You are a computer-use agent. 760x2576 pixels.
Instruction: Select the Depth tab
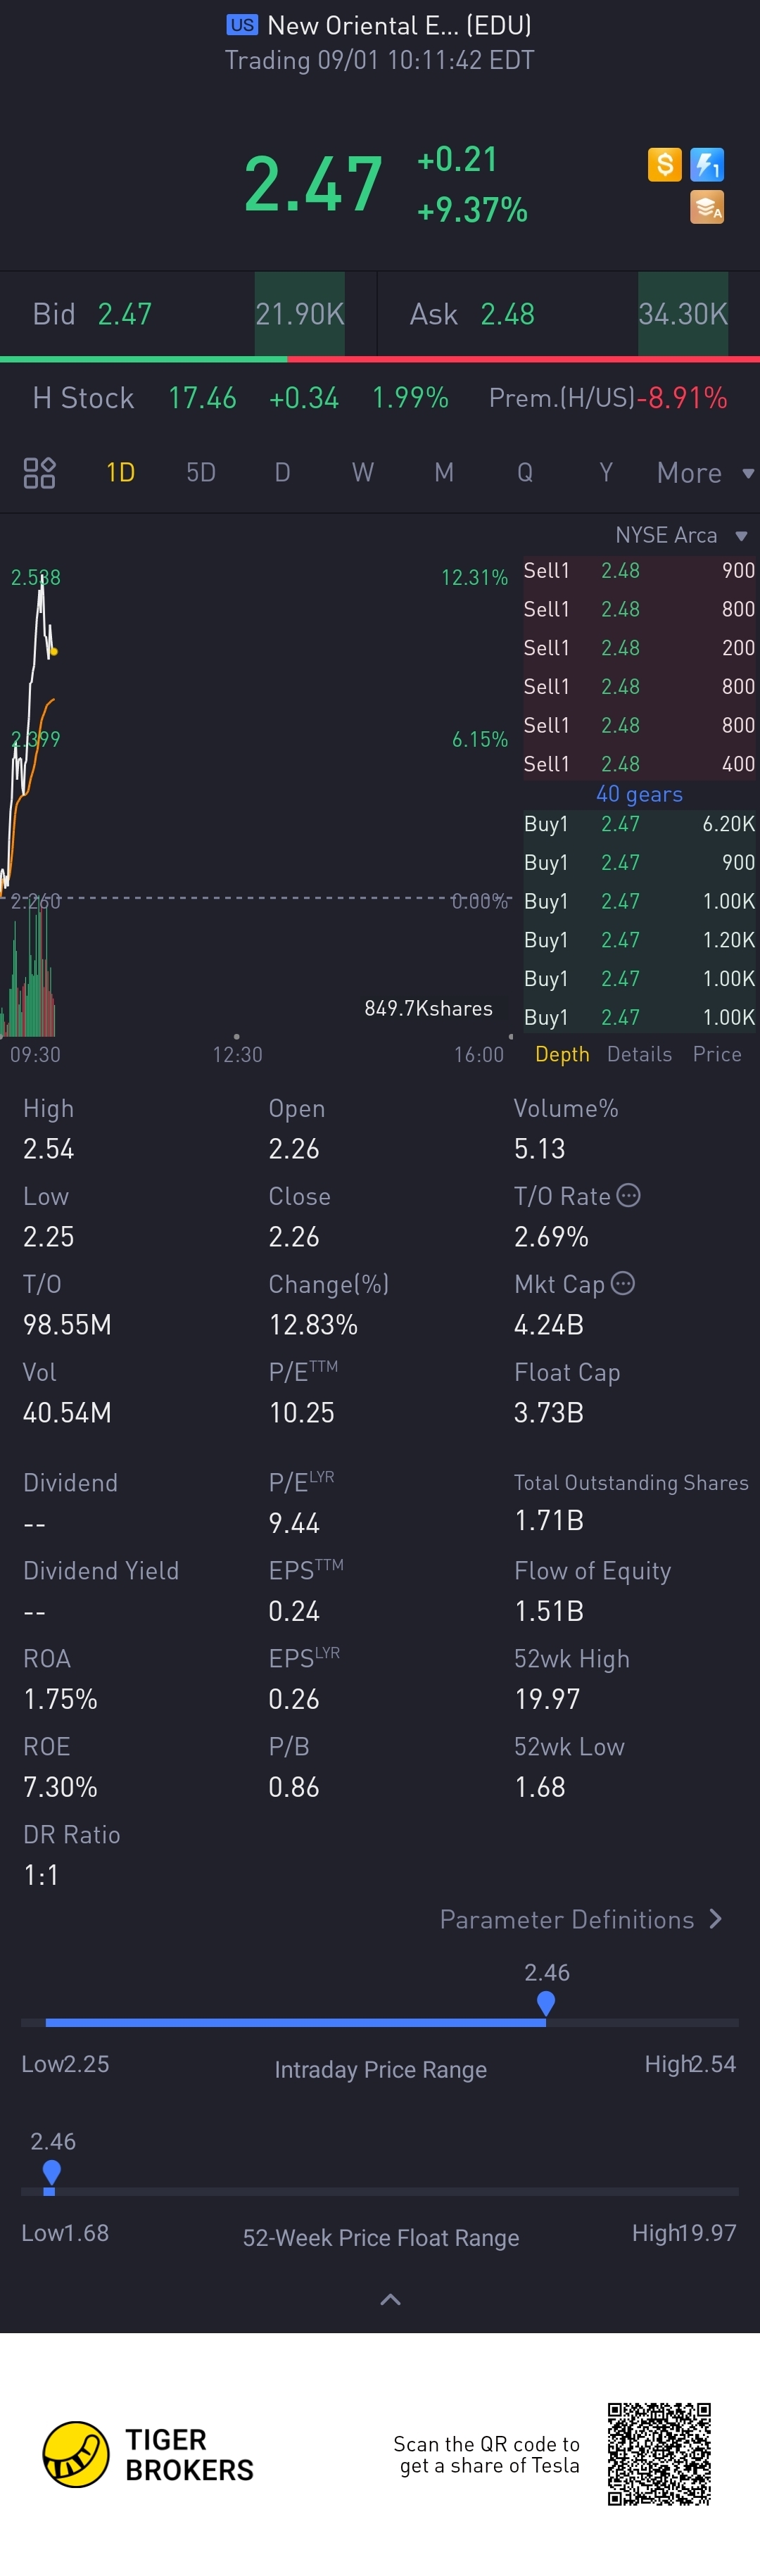(x=562, y=1054)
